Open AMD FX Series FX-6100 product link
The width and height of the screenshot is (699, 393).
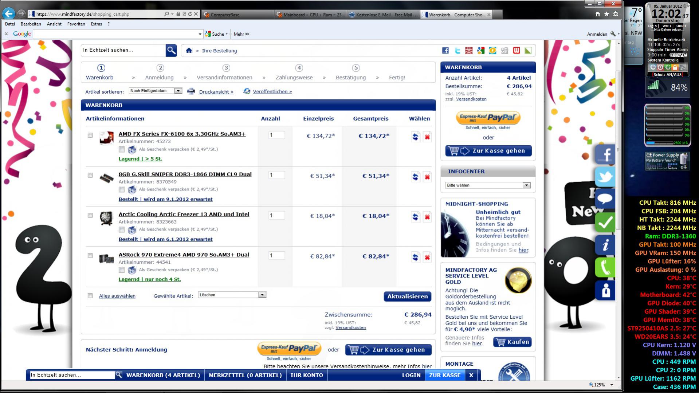tap(182, 134)
